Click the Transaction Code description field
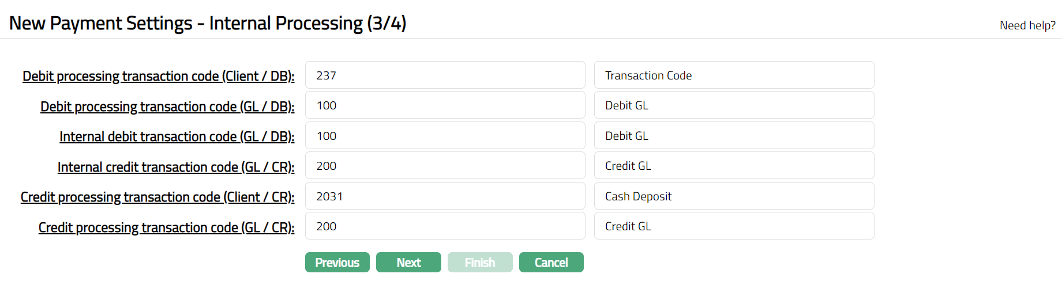The image size is (1062, 285). pyautogui.click(x=734, y=75)
